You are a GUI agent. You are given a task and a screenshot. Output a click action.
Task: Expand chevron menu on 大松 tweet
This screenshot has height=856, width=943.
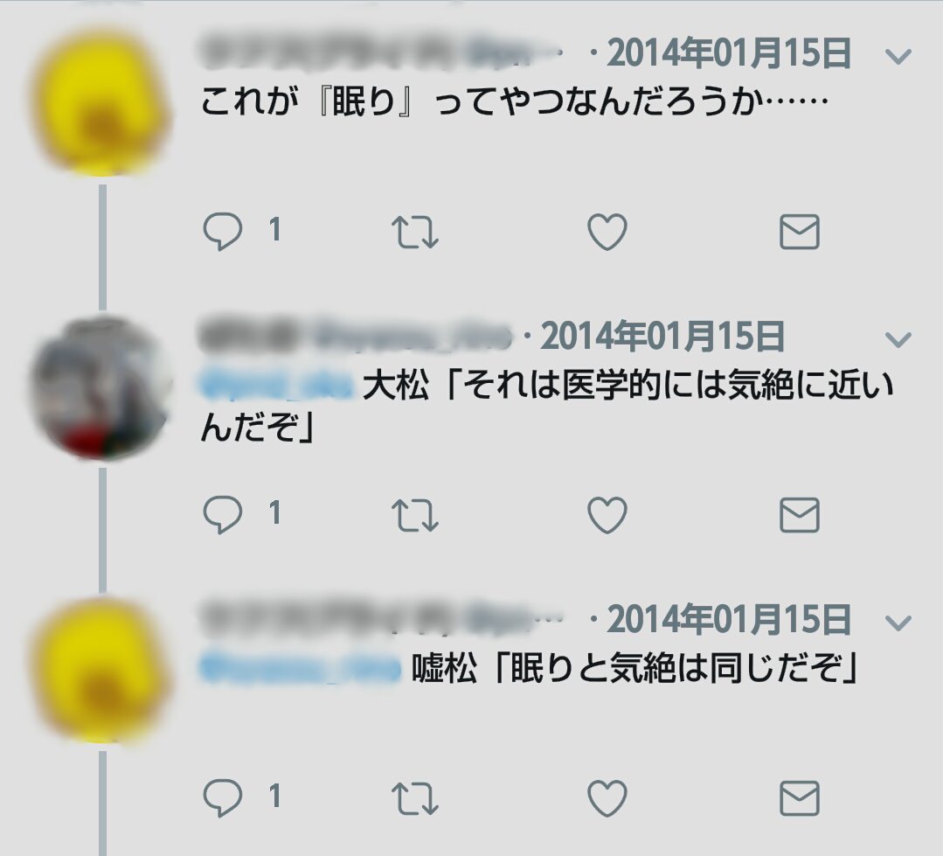[898, 340]
